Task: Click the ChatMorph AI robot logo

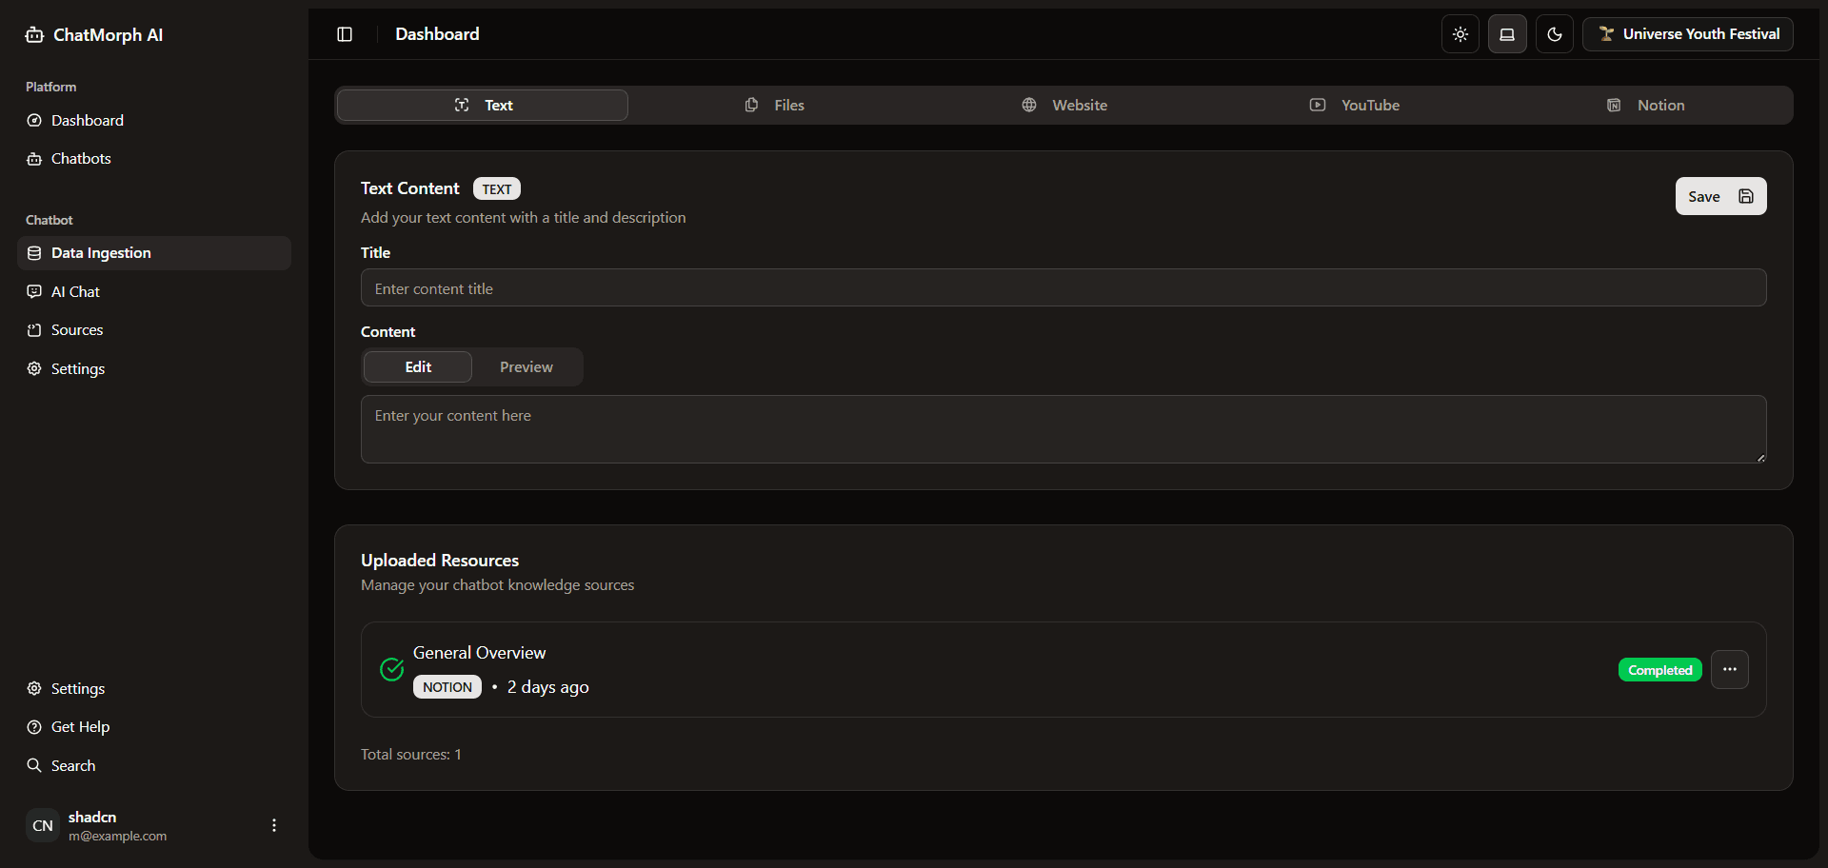Action: coord(35,35)
